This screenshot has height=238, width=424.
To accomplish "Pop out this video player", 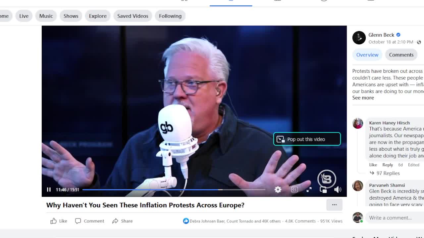I will [323, 189].
